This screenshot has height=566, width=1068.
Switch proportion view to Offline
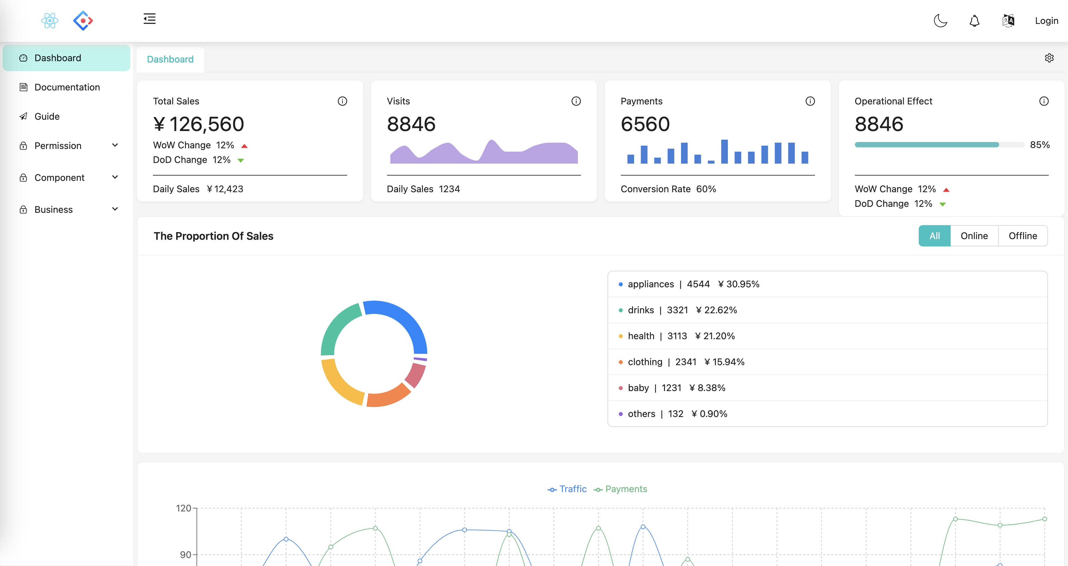point(1023,235)
